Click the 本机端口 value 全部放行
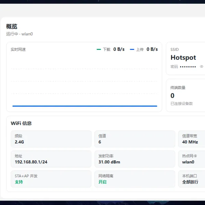 point(190,182)
